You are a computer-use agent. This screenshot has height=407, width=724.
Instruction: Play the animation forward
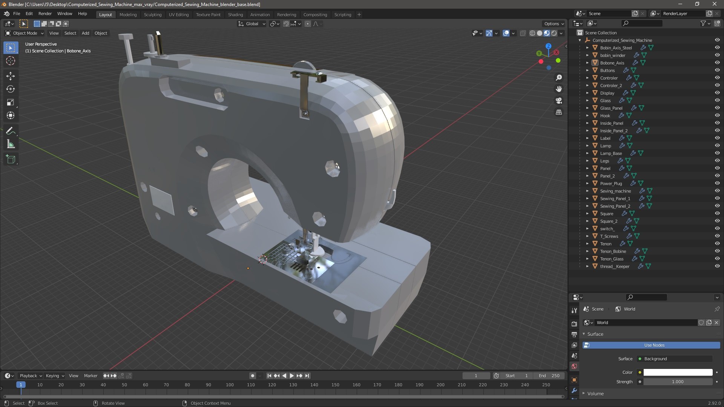tap(291, 376)
